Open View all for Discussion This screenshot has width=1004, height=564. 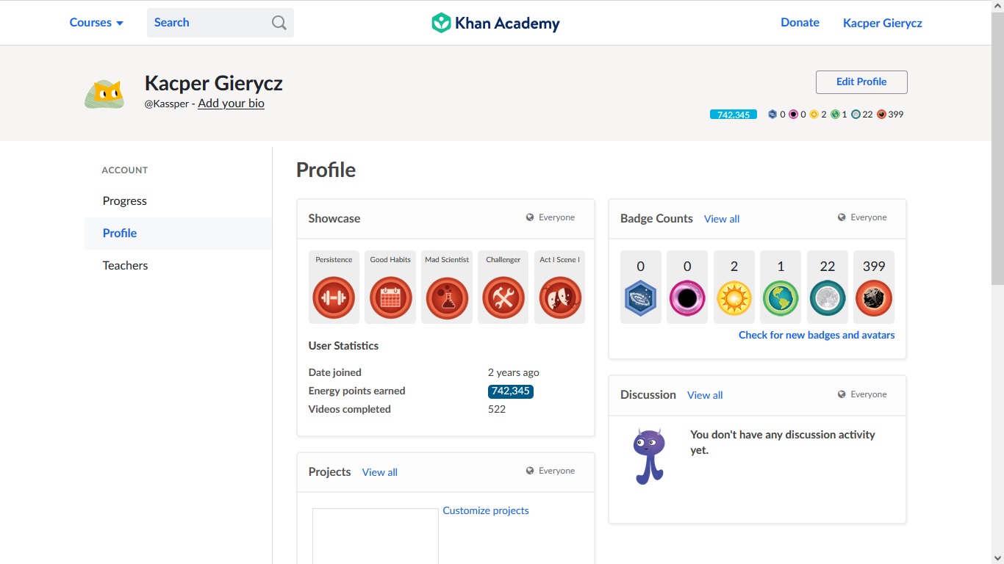pyautogui.click(x=705, y=395)
